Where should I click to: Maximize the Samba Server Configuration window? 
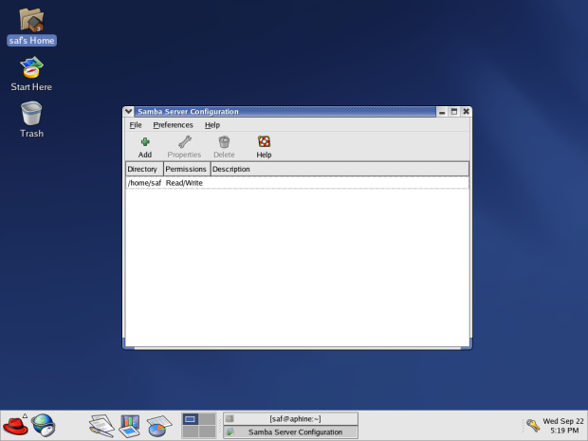[454, 112]
